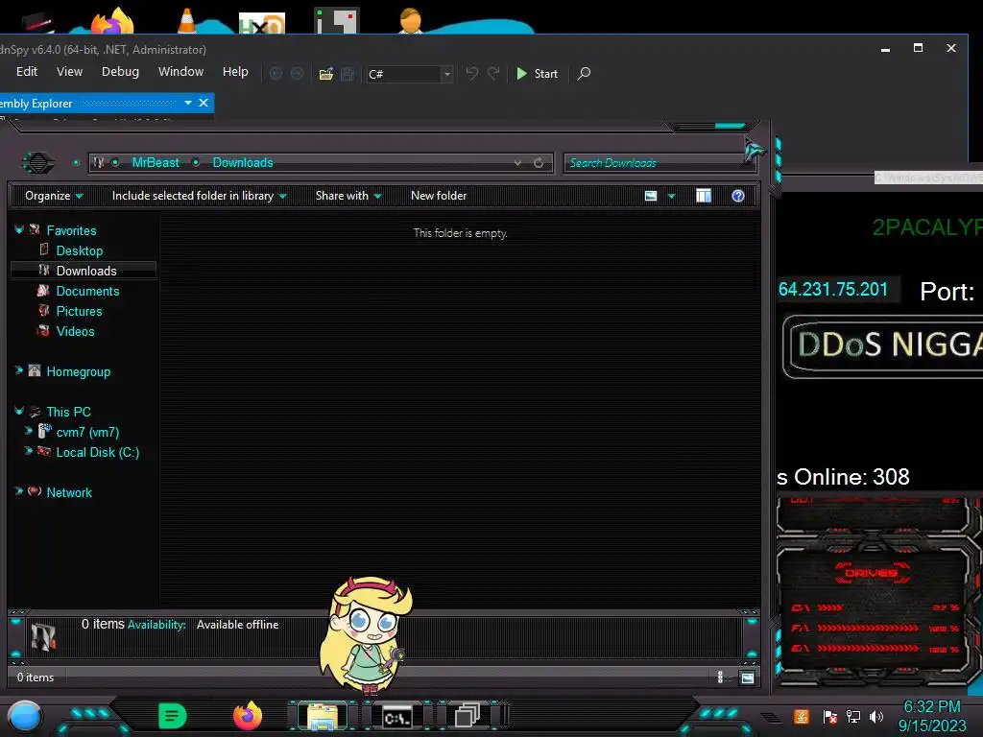Click the Star Butterfly desktop mascot
This screenshot has width=983, height=737.
coord(366,635)
